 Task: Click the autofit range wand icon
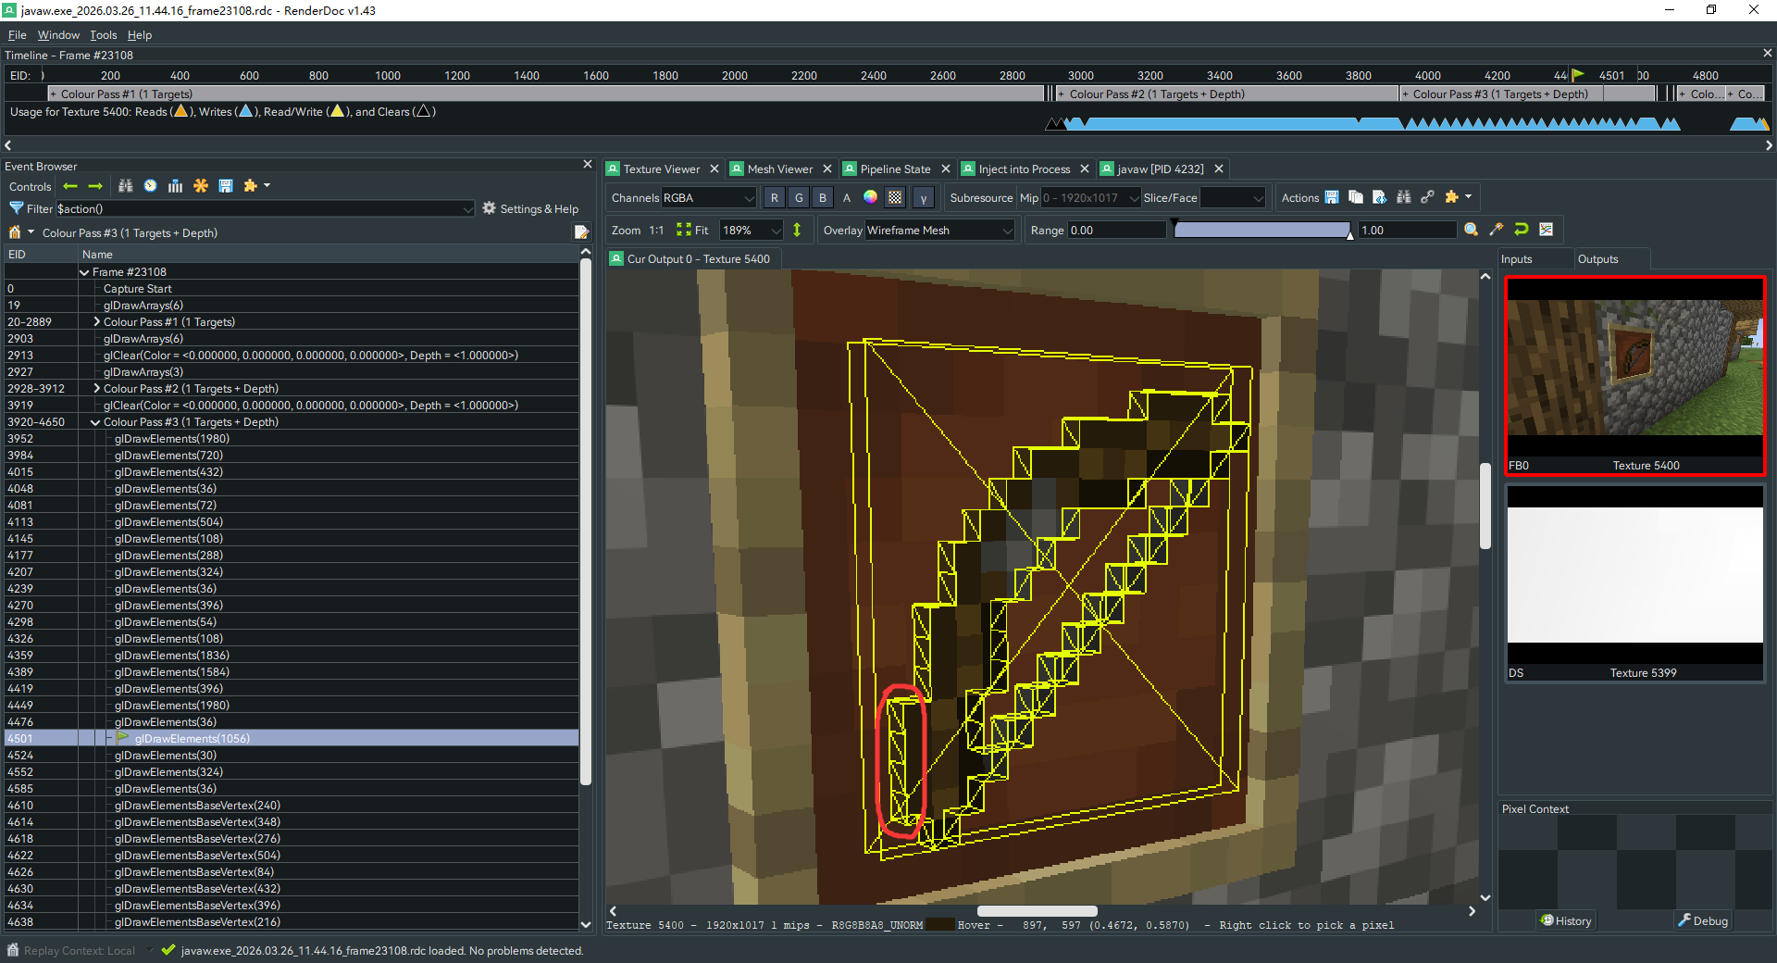[1497, 230]
